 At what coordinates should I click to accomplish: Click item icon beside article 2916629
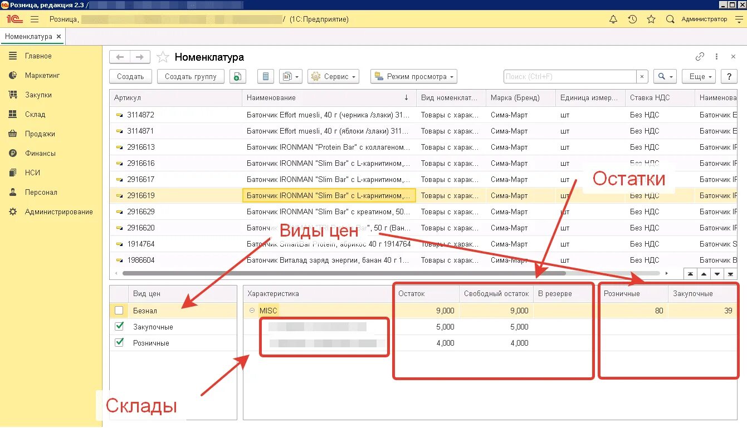[x=119, y=211]
